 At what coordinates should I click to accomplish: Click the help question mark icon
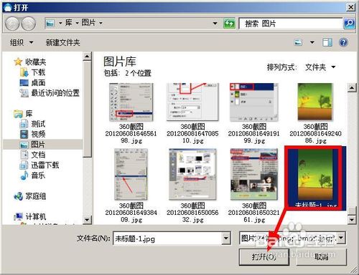pyautogui.click(x=343, y=42)
